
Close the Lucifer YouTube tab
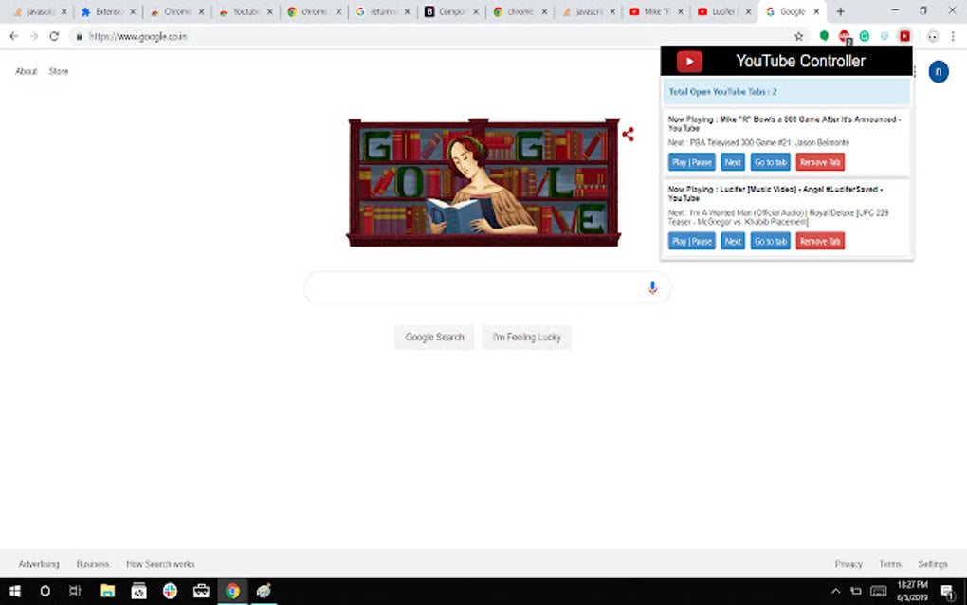point(749,11)
